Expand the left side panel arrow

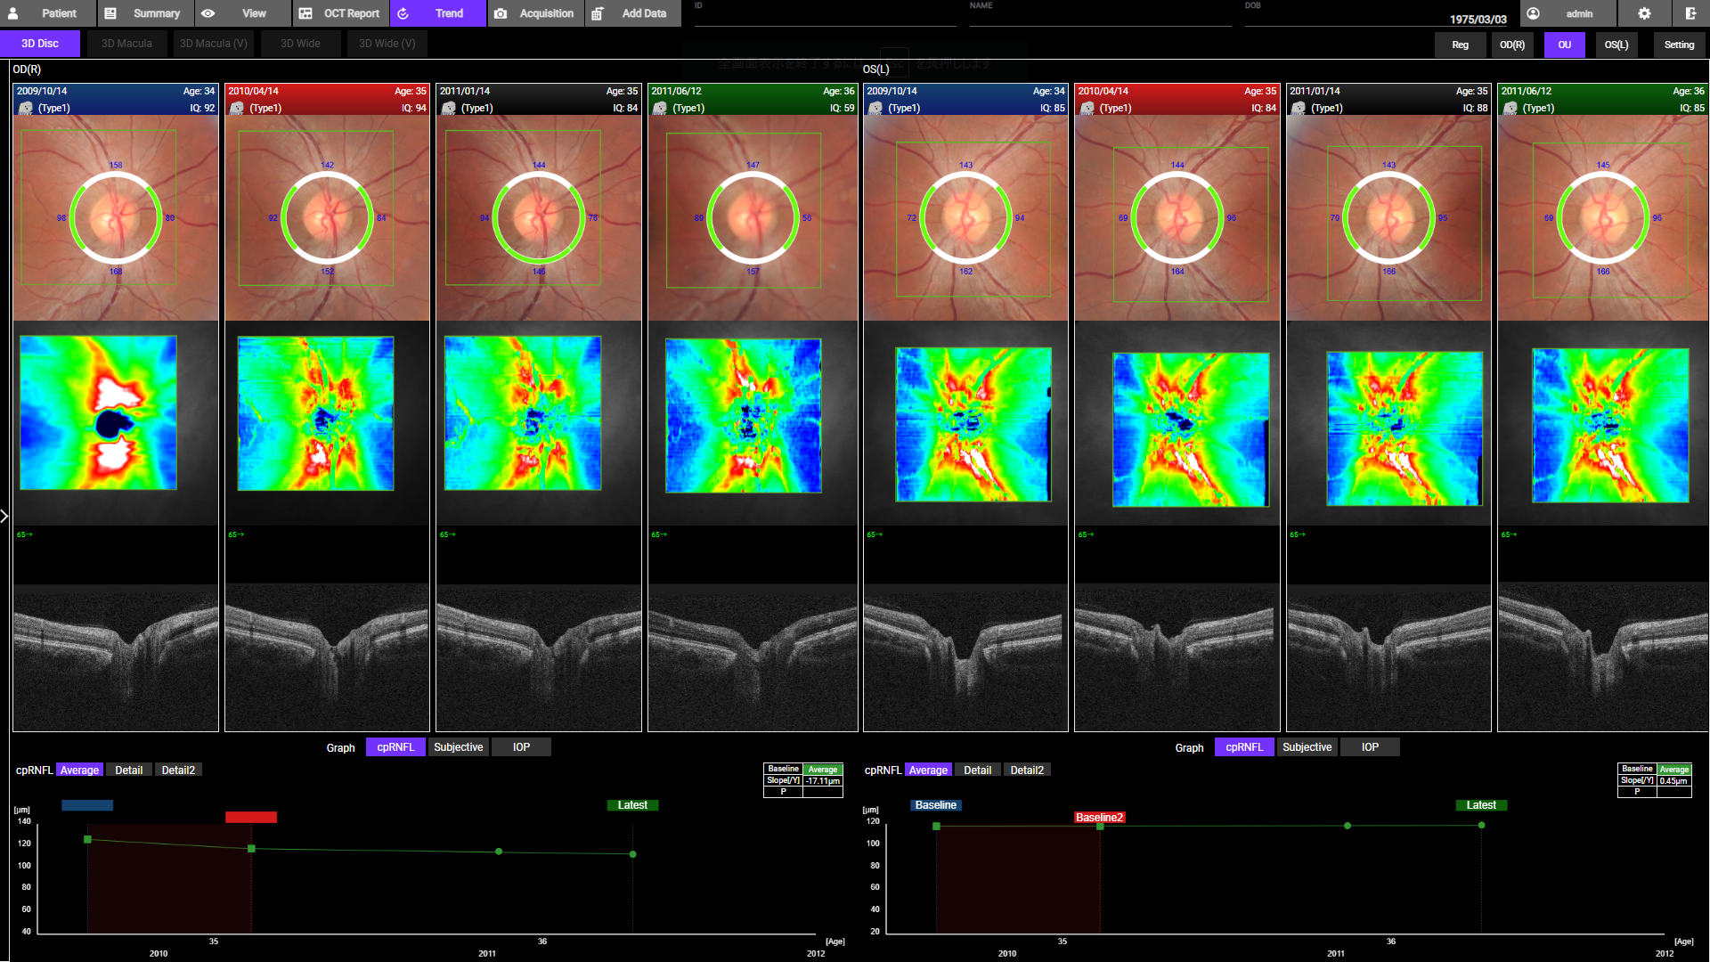click(4, 516)
